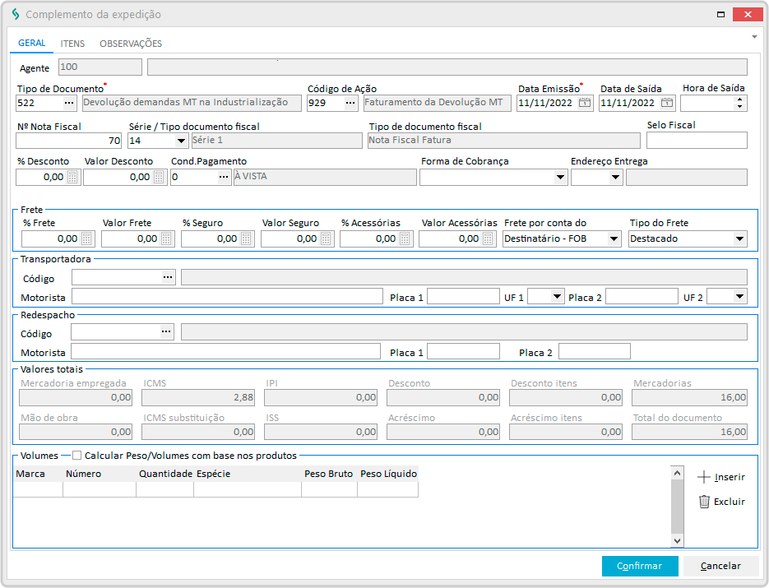Expand Forma de Cobrança dropdown
Viewport: 769px width, 588px height.
[560, 177]
